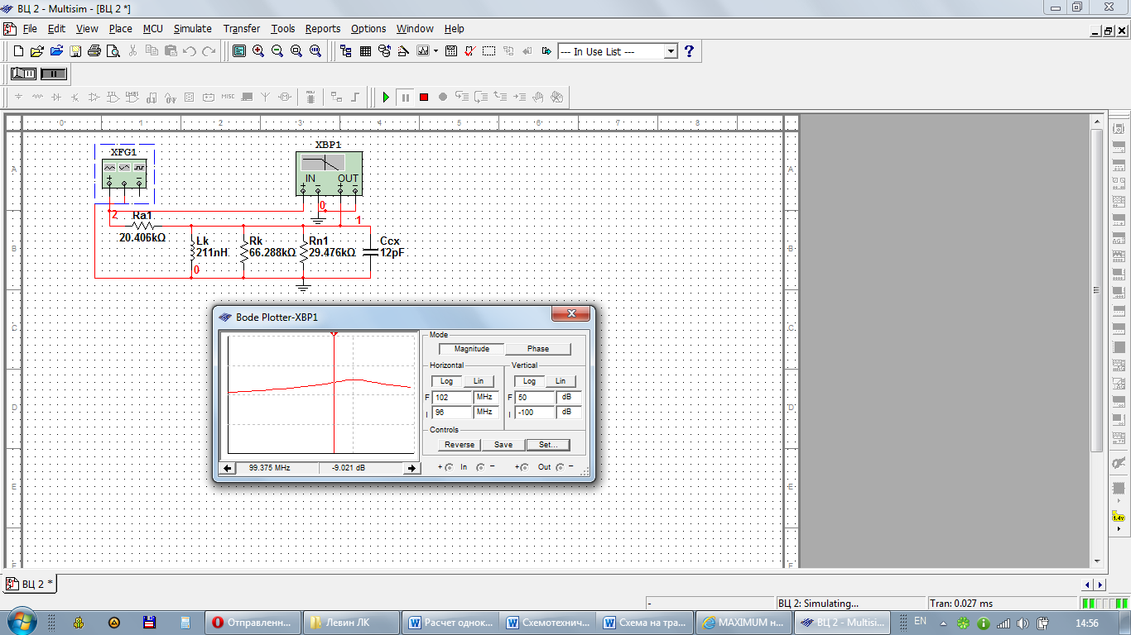Viewport: 1131px width, 635px height.
Task: Edit Horizontal final frequency field 102
Action: [452, 398]
